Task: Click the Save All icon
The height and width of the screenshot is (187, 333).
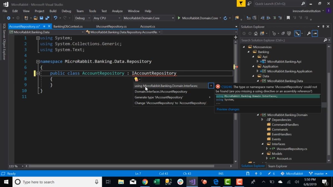Action: tap(47, 18)
